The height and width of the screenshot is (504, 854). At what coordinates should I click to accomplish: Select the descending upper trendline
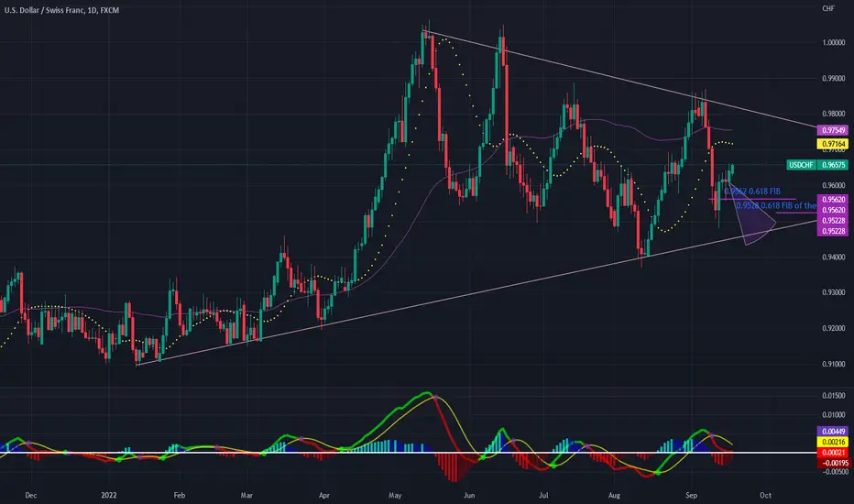[x=621, y=80]
